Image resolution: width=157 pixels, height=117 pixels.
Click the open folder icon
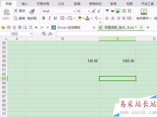point(3,27)
